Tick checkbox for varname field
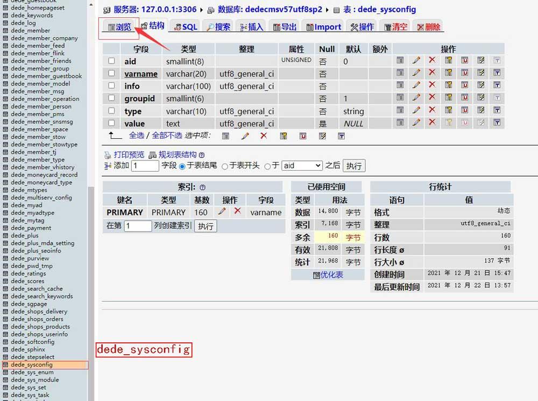The image size is (538, 401). click(x=111, y=73)
